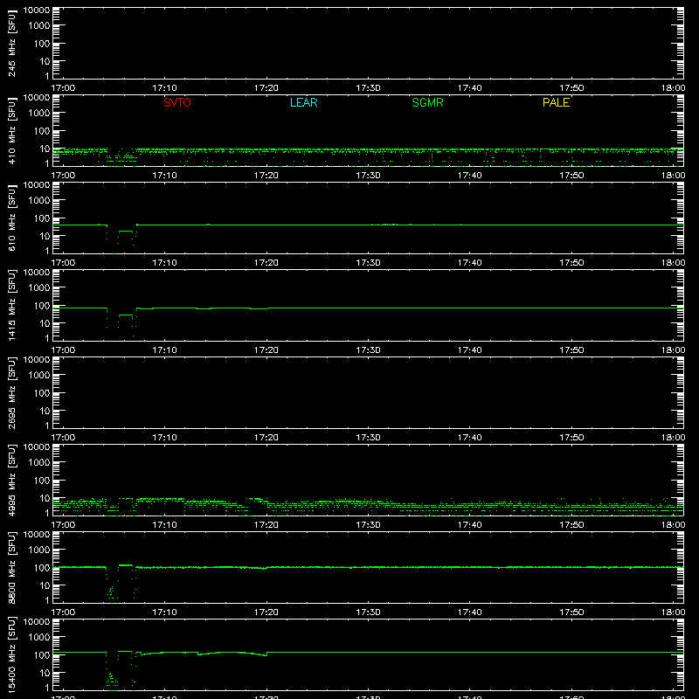Viewport: 699px width, 699px height.
Task: Click the 18:00 tick label under the 4995 MHz plot
Action: click(673, 525)
